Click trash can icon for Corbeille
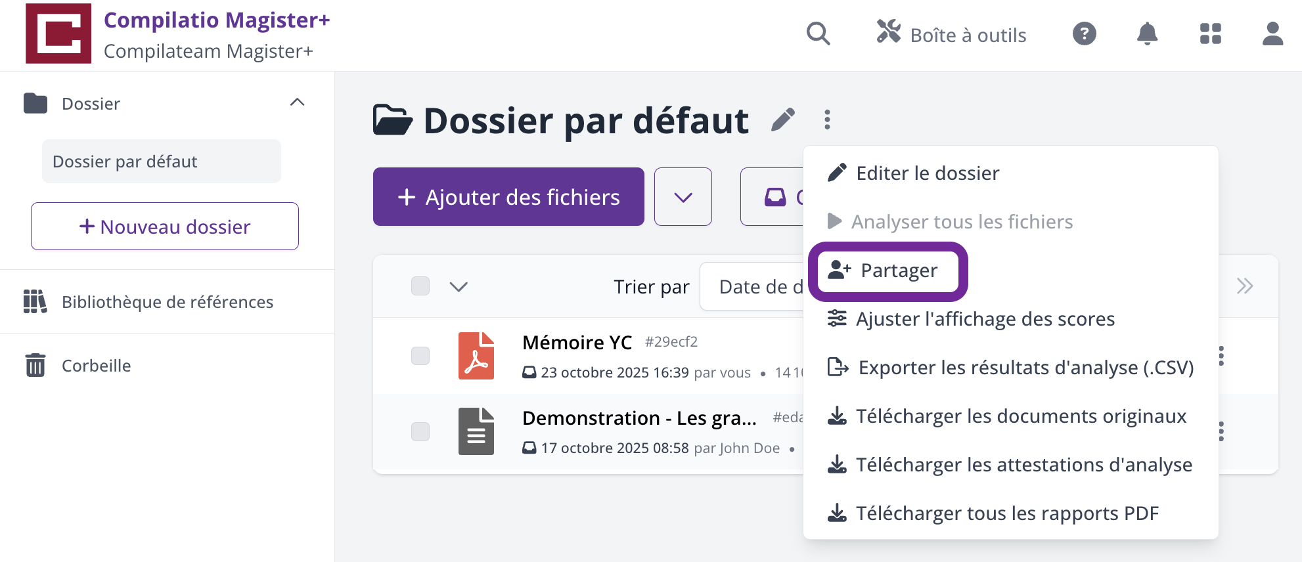Screen dimensions: 1302x562 coord(35,365)
